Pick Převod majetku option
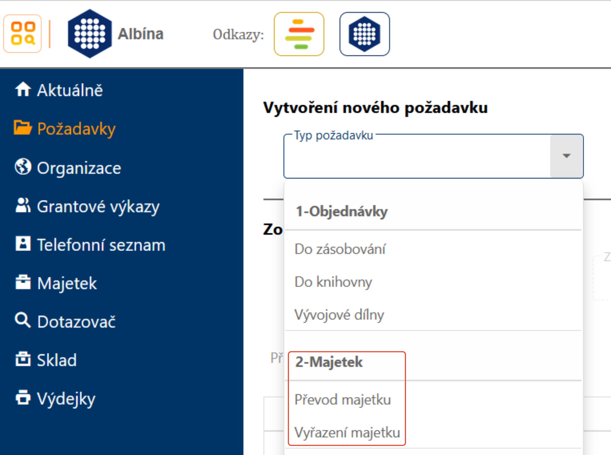The height and width of the screenshot is (455, 611). tap(342, 400)
